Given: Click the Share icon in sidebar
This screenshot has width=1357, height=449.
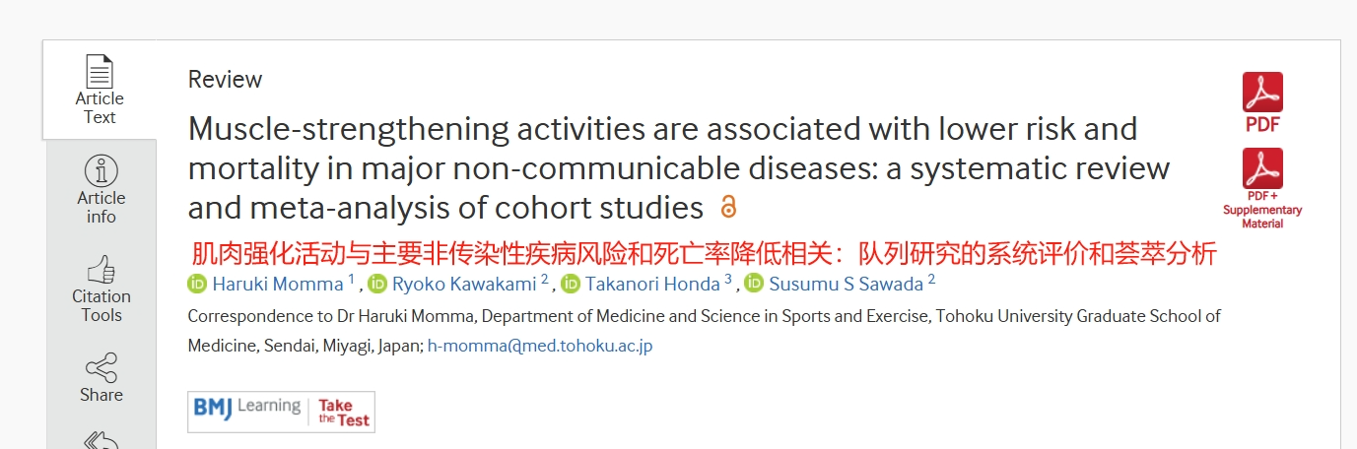Looking at the screenshot, I should coord(101,368).
